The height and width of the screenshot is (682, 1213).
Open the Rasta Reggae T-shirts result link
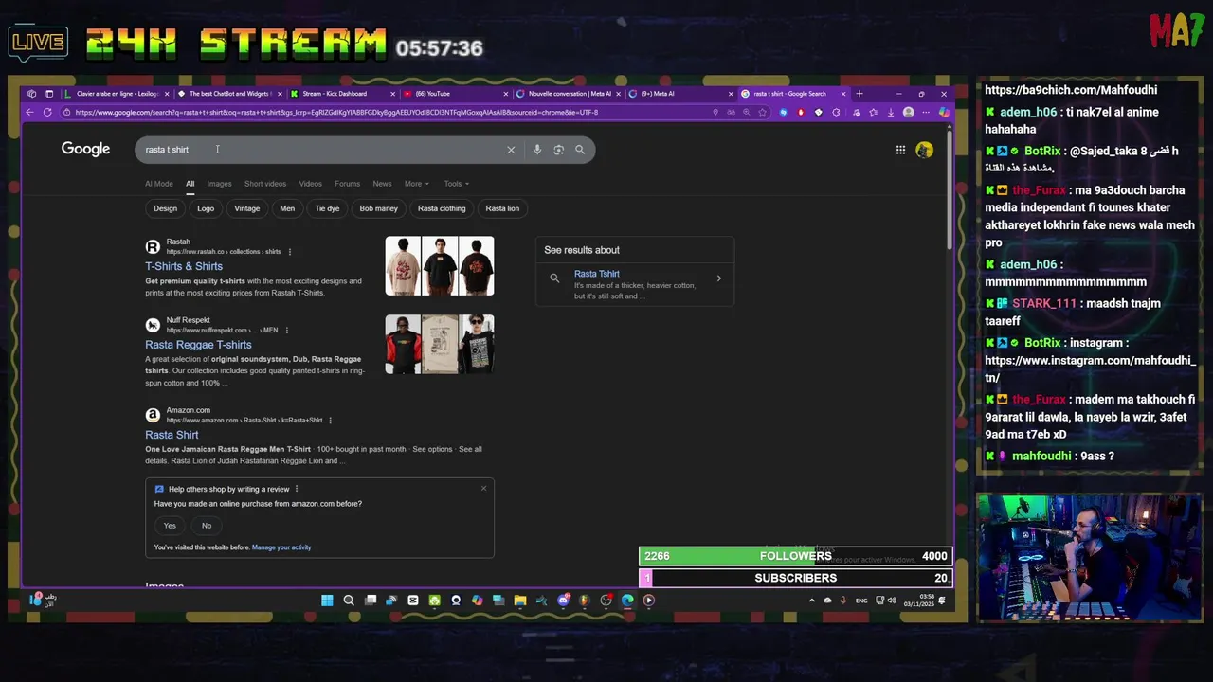pyautogui.click(x=198, y=345)
